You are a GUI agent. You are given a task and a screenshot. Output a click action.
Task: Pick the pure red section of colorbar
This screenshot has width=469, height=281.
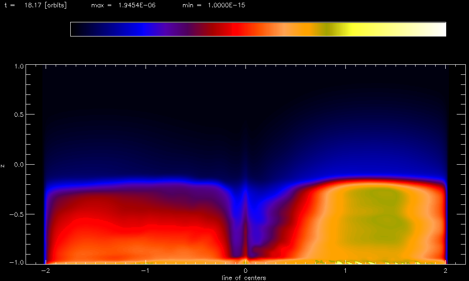pos(237,29)
